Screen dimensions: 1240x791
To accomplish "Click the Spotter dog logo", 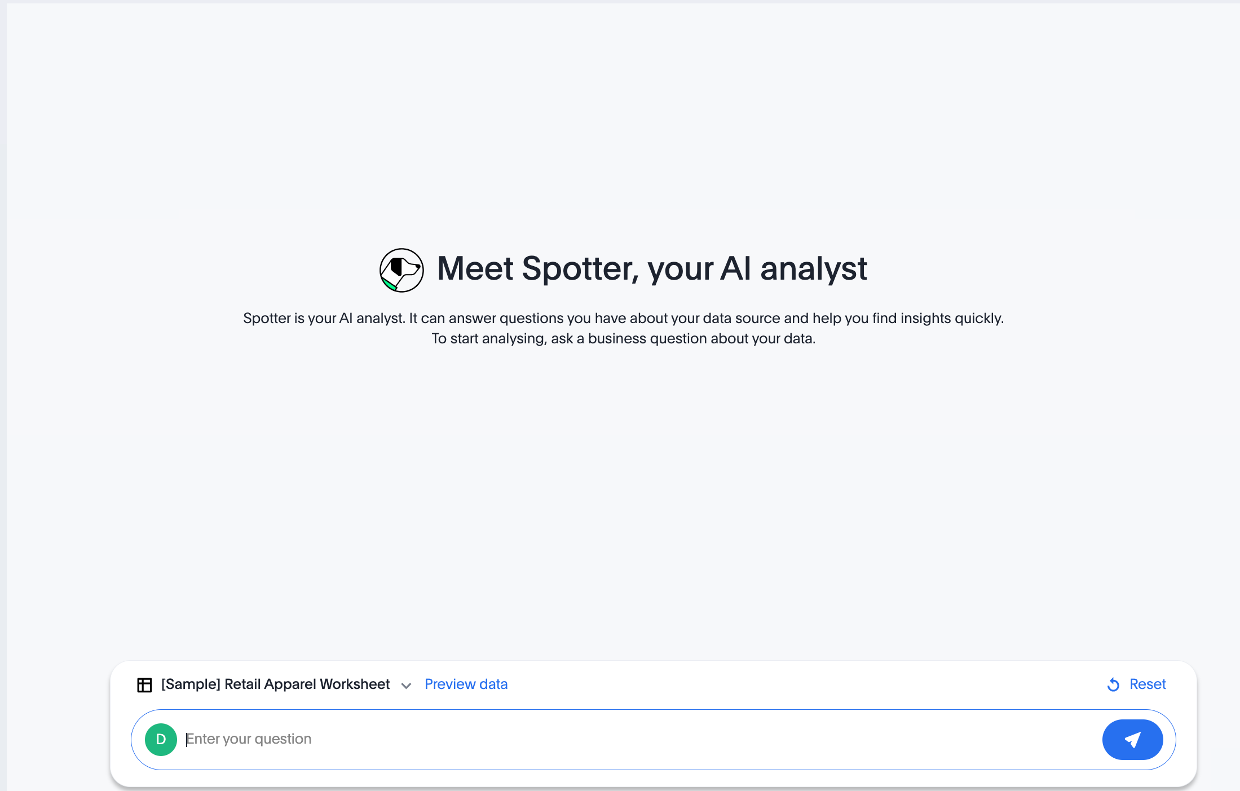I will click(401, 269).
